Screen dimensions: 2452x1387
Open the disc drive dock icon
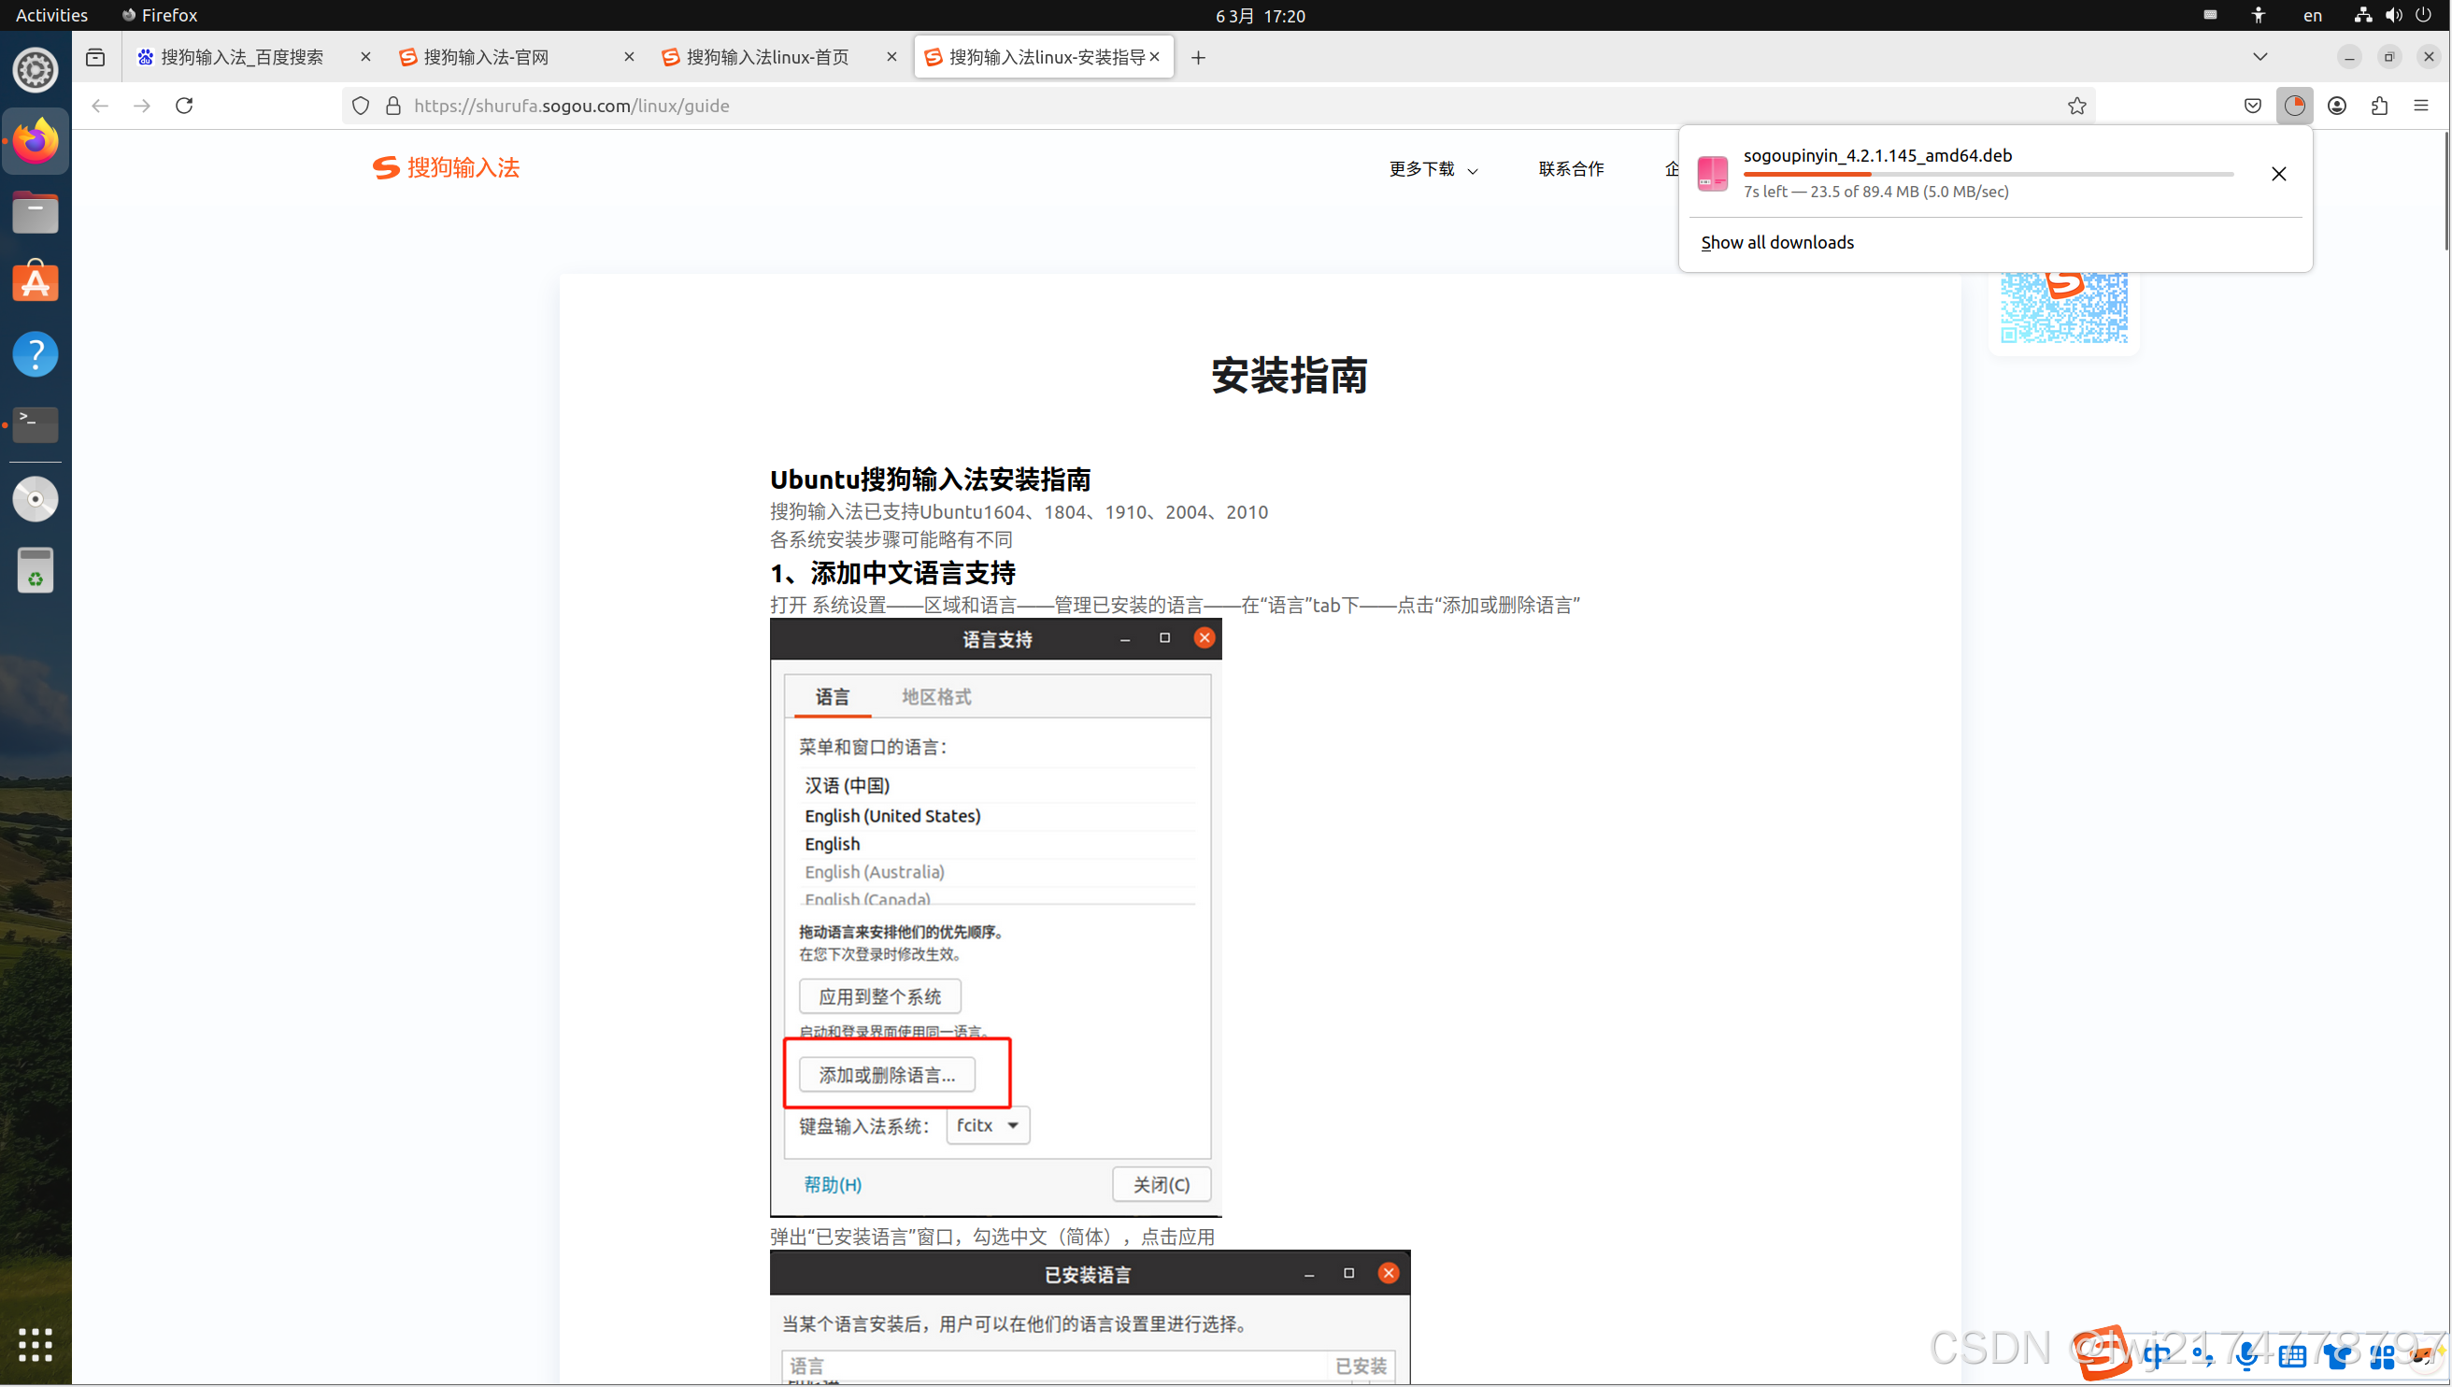click(x=36, y=499)
